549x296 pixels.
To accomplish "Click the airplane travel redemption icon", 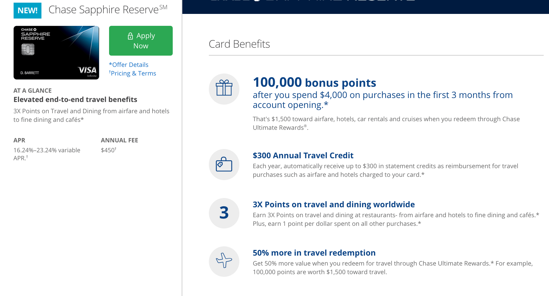I will pyautogui.click(x=224, y=261).
